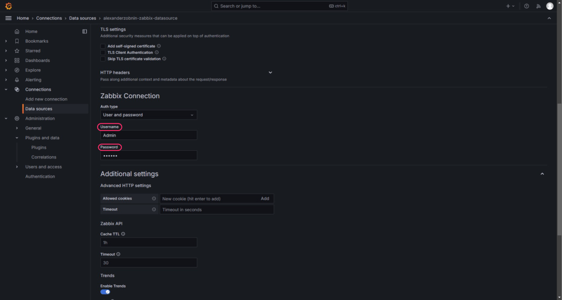Viewport: 562px width, 300px height.
Task: Open the news feed icon
Action: (538, 6)
